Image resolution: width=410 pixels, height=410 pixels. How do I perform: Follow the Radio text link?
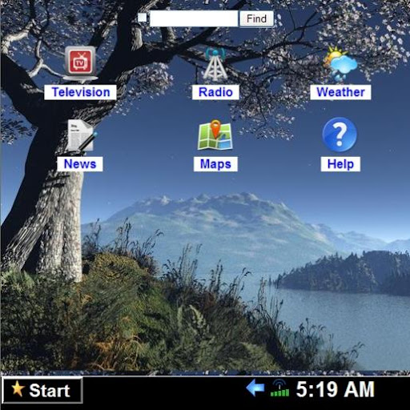[x=215, y=92]
